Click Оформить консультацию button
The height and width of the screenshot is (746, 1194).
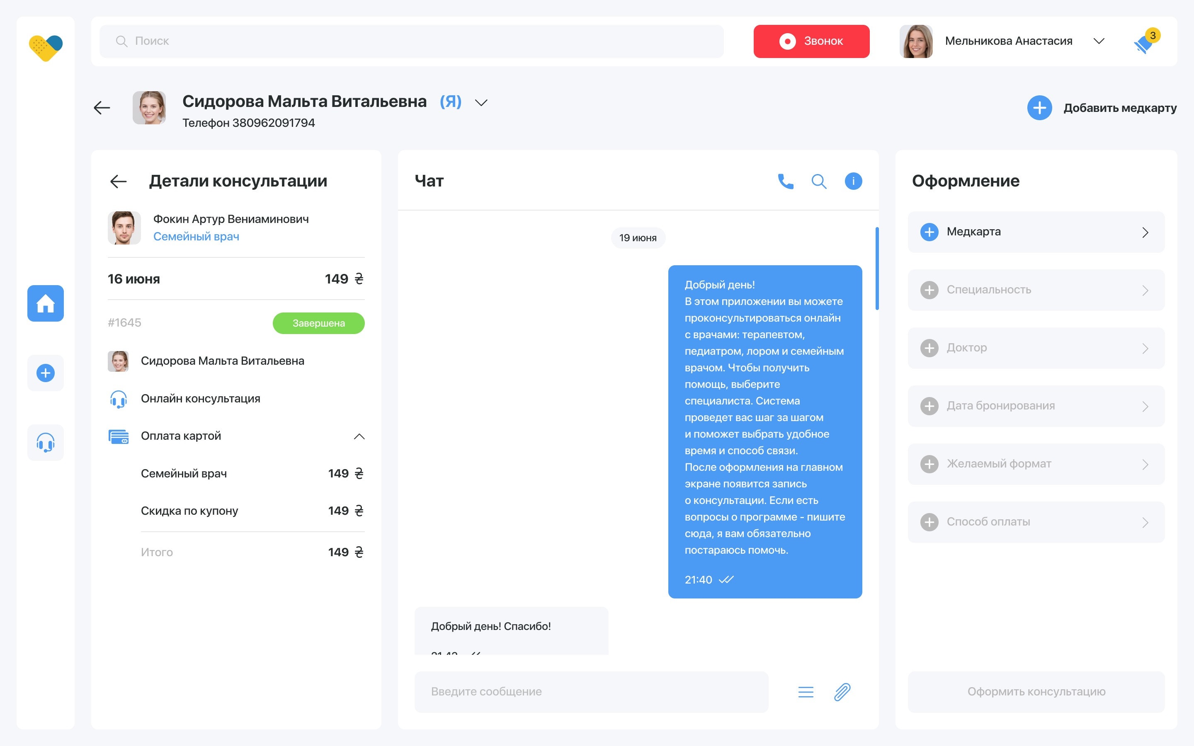[1036, 692]
